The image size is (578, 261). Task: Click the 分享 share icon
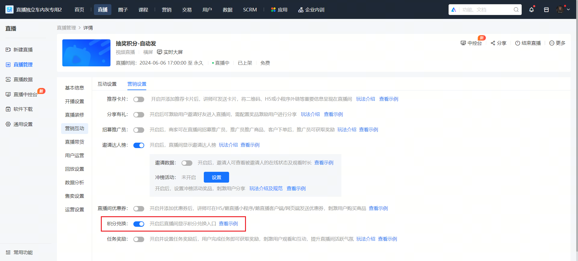click(x=493, y=43)
